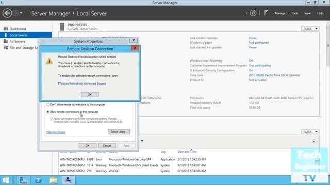This screenshot has width=330, height=185.
Task: Click the Select Users button
Action: 119,132
